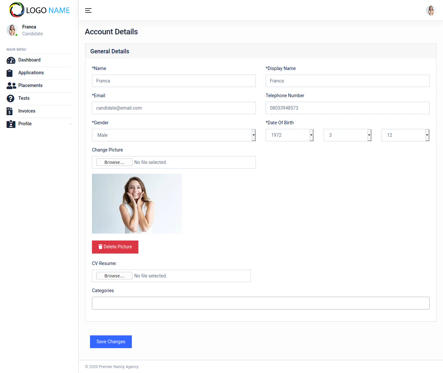
Task: Go to Applications in main menu
Action: [31, 73]
